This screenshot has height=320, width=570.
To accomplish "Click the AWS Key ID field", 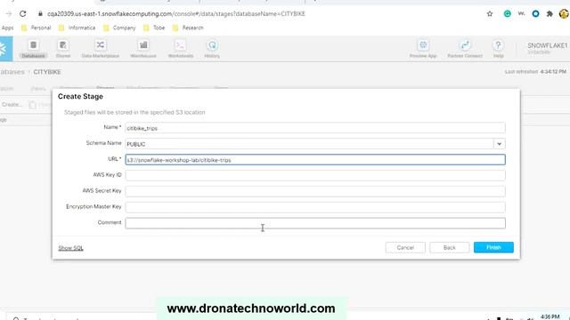I will click(315, 175).
